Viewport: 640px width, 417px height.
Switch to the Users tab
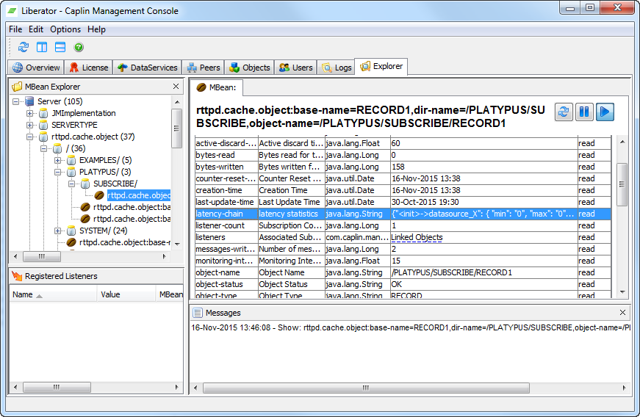coord(295,68)
